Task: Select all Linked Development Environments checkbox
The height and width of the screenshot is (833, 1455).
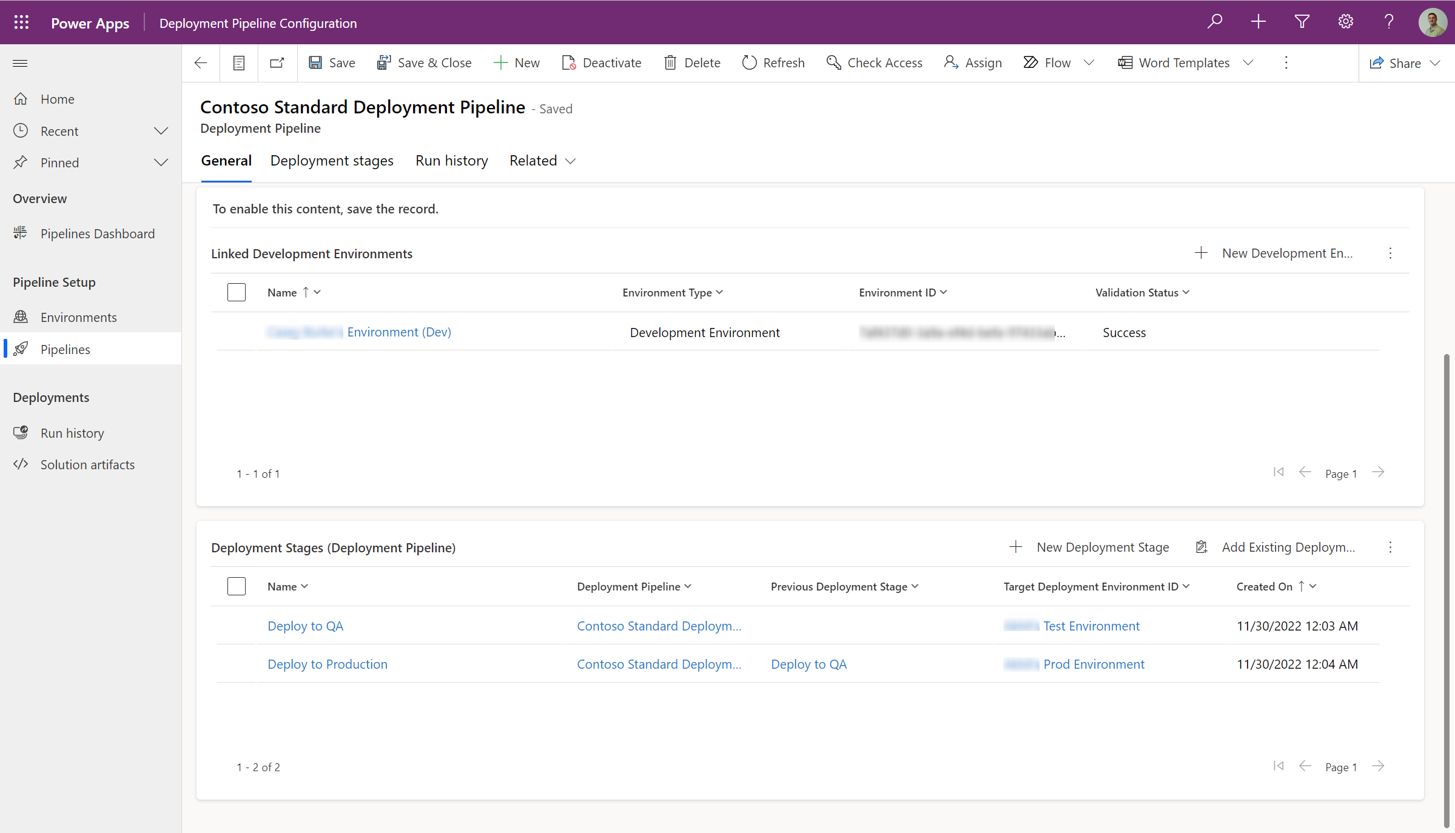Action: point(237,292)
